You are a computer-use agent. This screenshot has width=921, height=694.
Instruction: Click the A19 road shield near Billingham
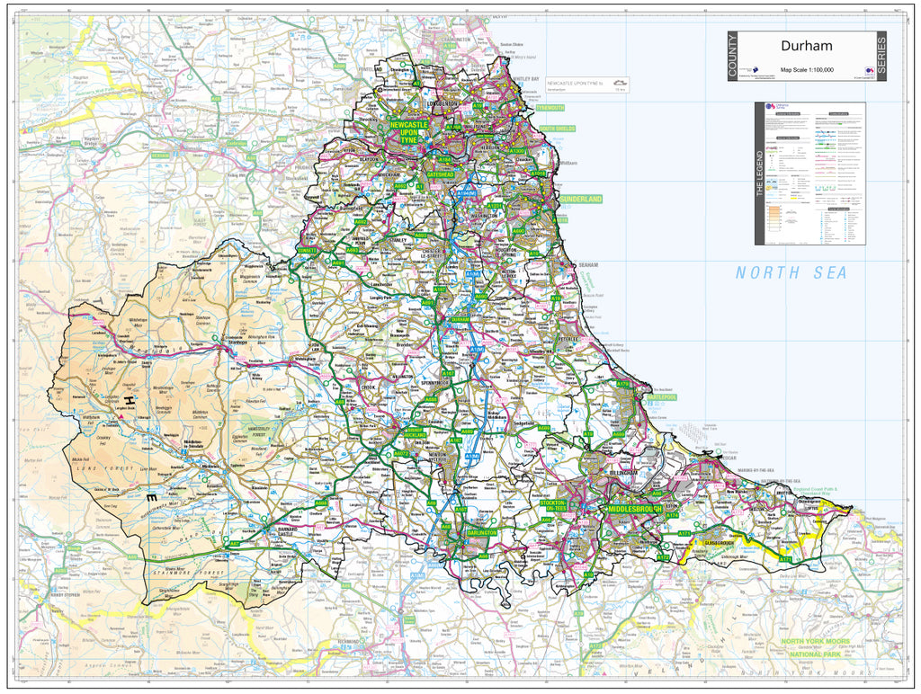point(588,434)
